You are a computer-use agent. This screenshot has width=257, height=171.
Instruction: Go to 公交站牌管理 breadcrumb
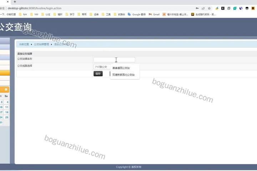pos(41,44)
